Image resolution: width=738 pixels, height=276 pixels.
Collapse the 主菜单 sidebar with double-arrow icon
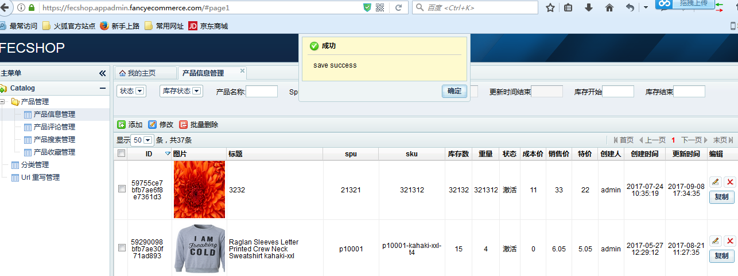coord(103,73)
